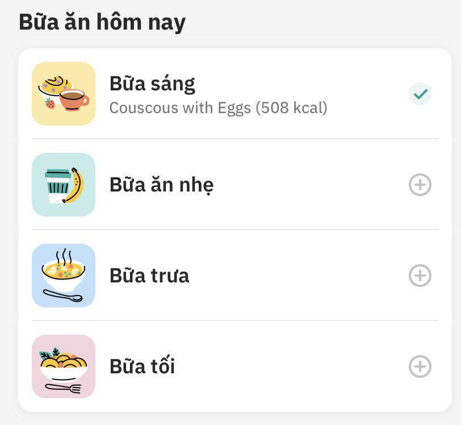Open the Bữa sáng meal entry
This screenshot has width=461, height=425.
click(235, 94)
